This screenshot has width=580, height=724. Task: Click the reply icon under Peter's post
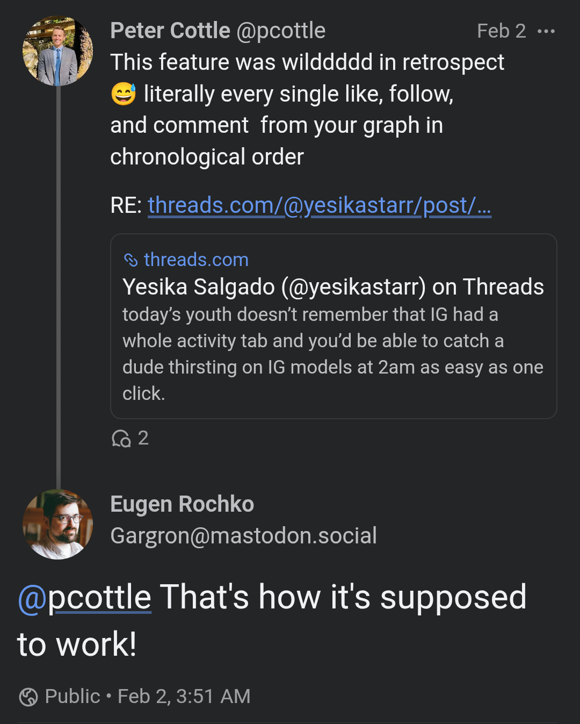[121, 439]
